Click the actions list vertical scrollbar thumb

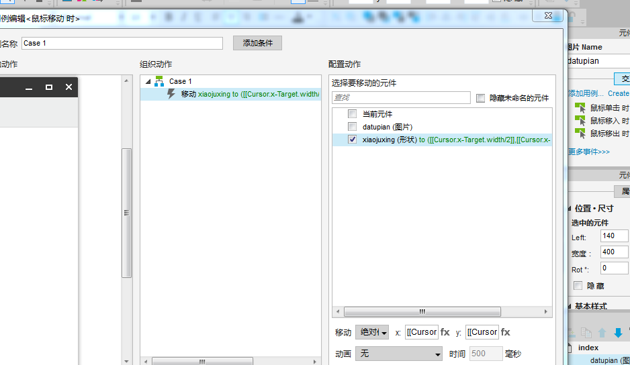[x=126, y=213]
